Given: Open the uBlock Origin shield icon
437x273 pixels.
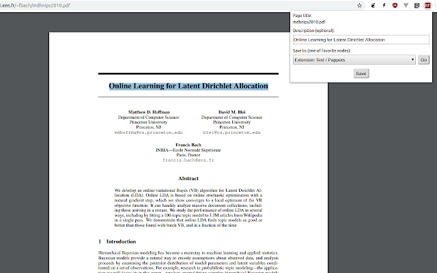Looking at the screenshot, I should (395, 5).
